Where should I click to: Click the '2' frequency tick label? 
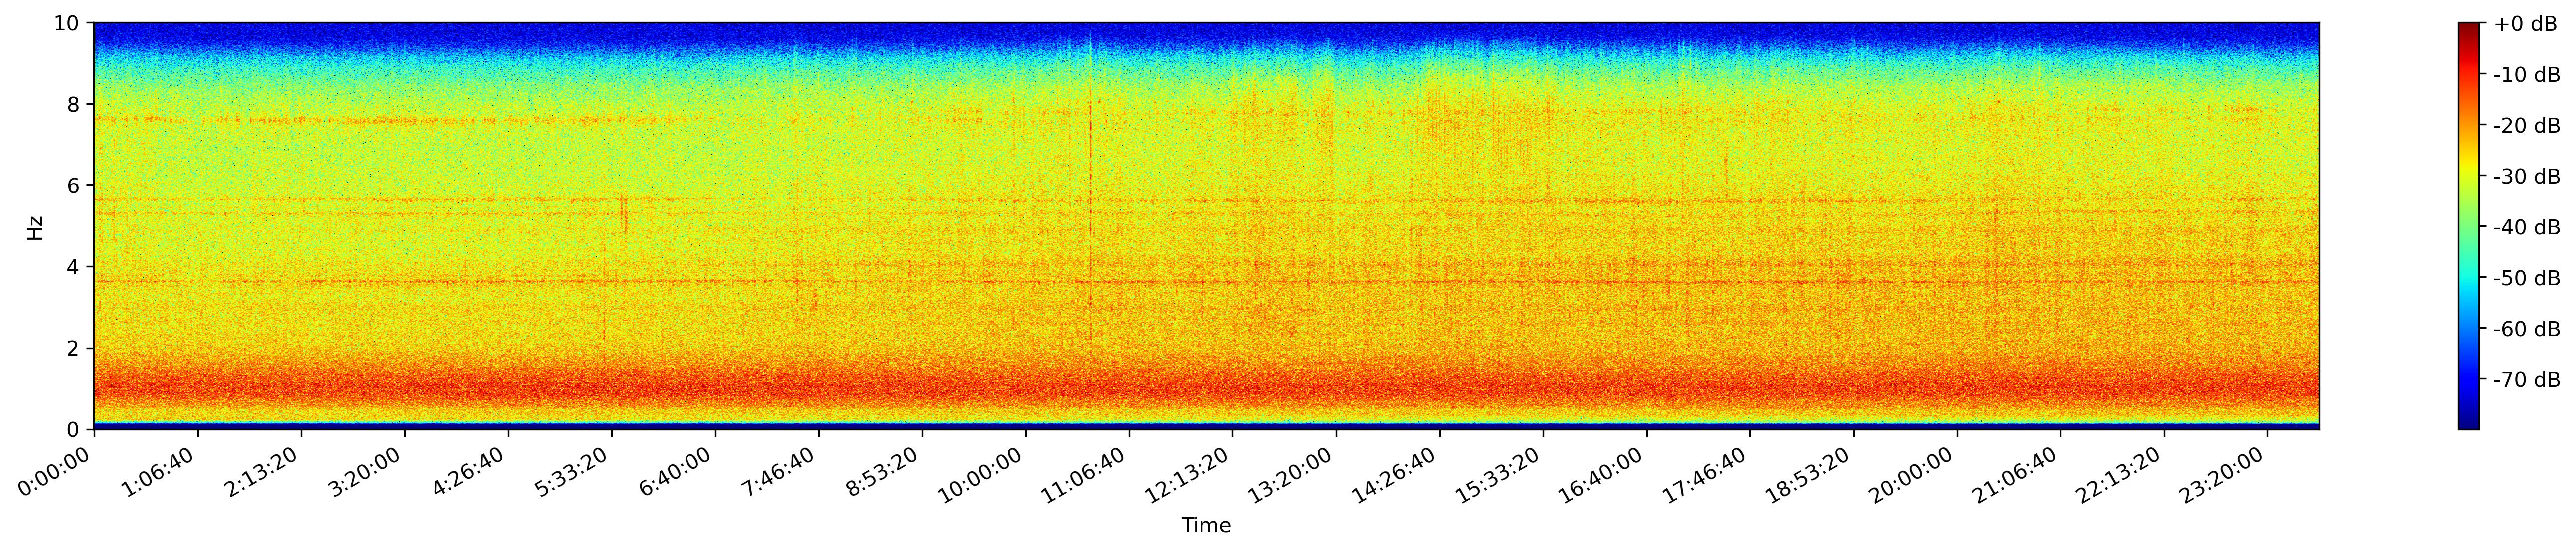[74, 348]
